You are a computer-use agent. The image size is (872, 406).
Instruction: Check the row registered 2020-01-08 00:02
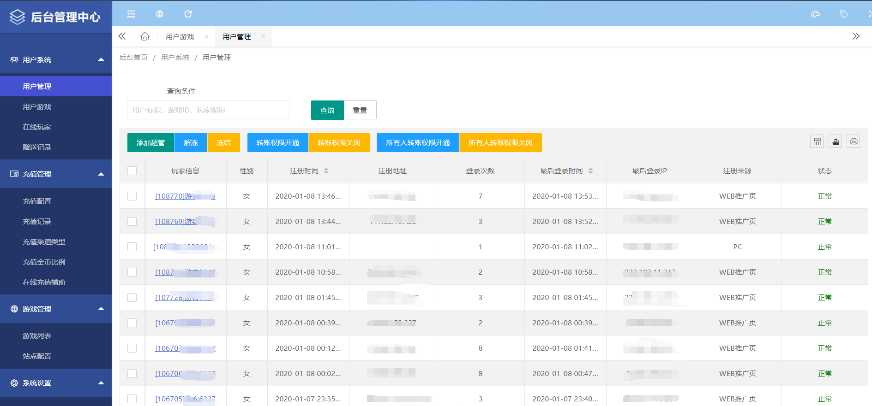point(132,374)
